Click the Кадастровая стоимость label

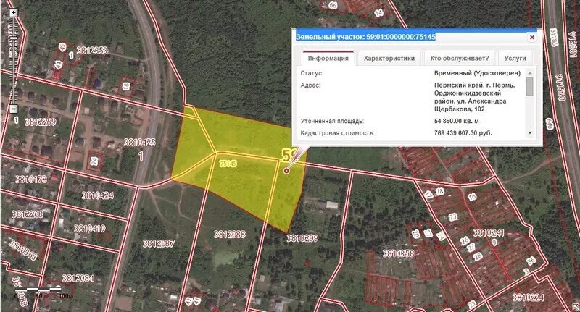pos(338,133)
